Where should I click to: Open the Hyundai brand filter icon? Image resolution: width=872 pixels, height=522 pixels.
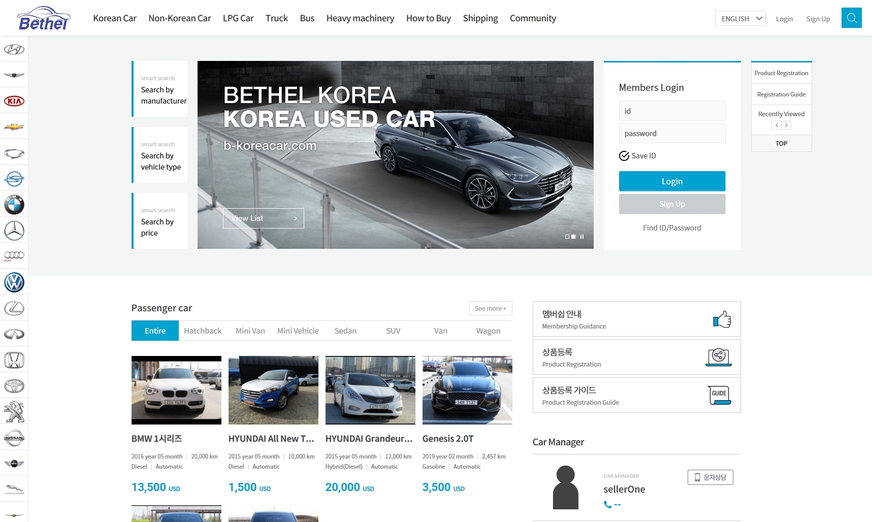pos(14,49)
